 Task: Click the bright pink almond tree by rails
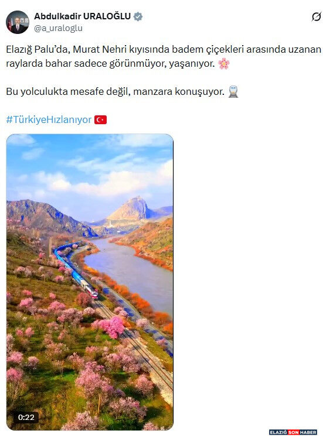pos(112,326)
